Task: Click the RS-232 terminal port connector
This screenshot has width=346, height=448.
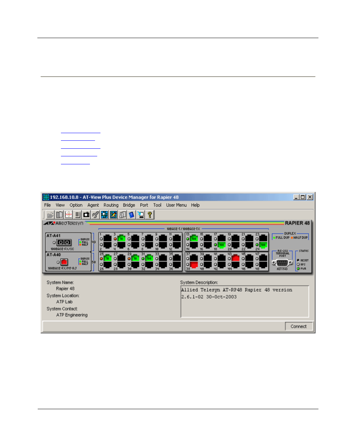Action: click(283, 263)
